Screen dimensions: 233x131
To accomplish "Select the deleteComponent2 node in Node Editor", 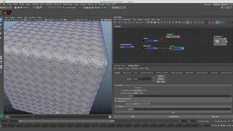I will [127, 47].
